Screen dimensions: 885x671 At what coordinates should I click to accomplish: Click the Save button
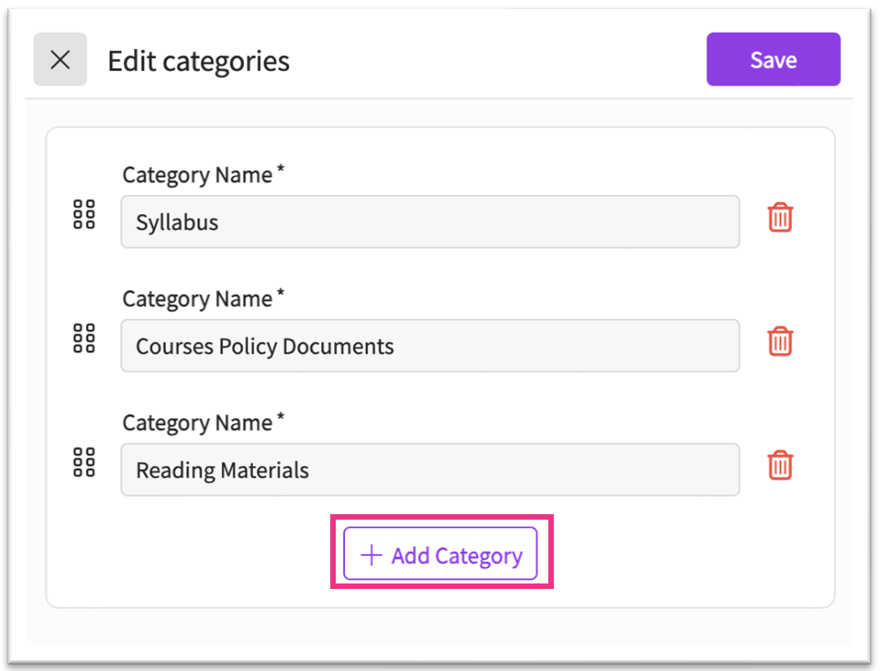point(773,60)
